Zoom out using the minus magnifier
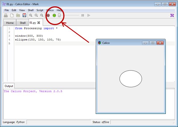Image resolution: width=178 pixels, height=127 pixels. click(36, 15)
